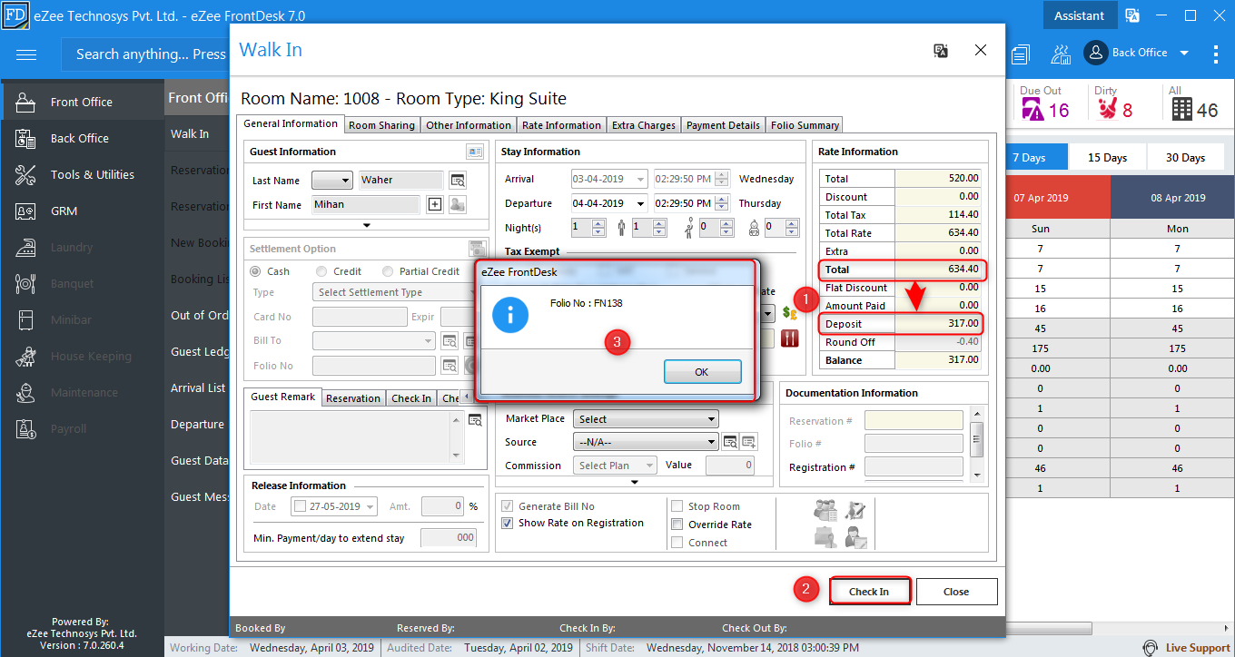The height and width of the screenshot is (657, 1235).
Task: Open the vertical three-dot menu
Action: (x=1216, y=54)
